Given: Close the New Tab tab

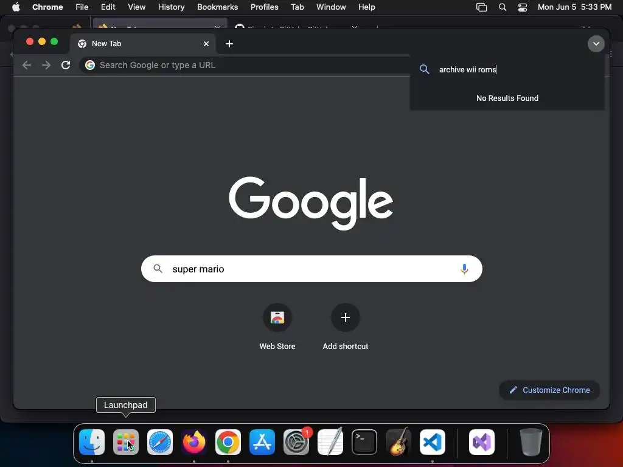Looking at the screenshot, I should 206,44.
